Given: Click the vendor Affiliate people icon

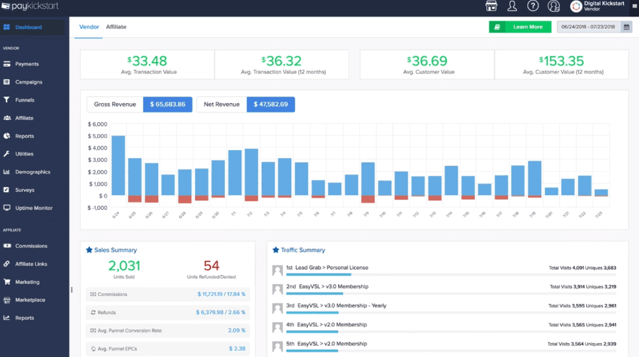Looking at the screenshot, I should [x=7, y=118].
